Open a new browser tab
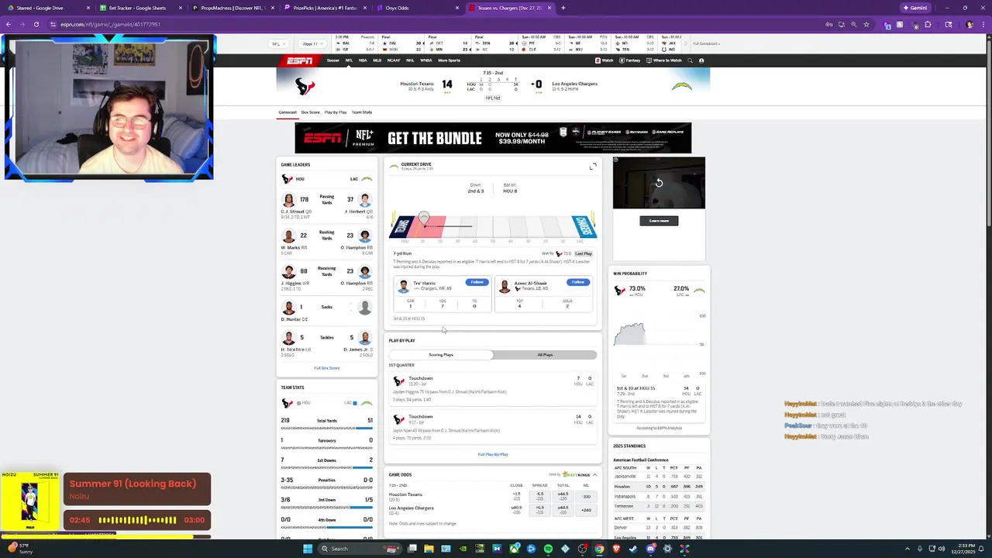Viewport: 992px width, 558px height. click(563, 8)
